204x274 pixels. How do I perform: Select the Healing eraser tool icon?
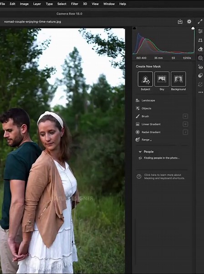(x=200, y=49)
